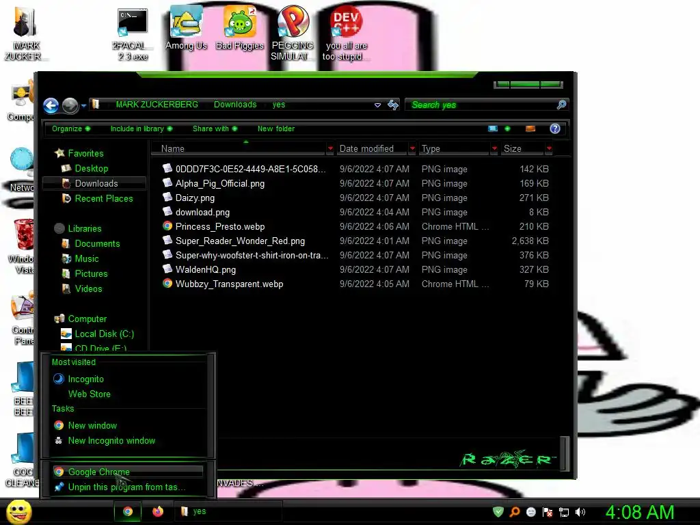Select the WaldenHQ.png file

(x=206, y=269)
